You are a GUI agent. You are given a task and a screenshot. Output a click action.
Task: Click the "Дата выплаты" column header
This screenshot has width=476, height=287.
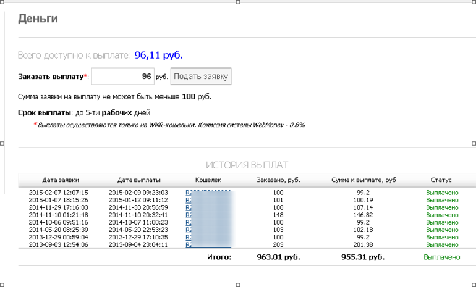click(x=139, y=180)
